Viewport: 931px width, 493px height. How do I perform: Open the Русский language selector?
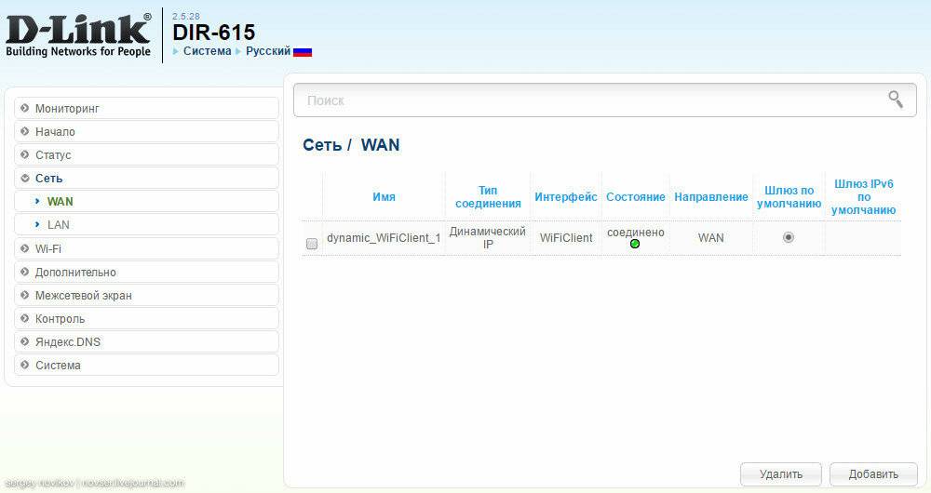tap(268, 51)
